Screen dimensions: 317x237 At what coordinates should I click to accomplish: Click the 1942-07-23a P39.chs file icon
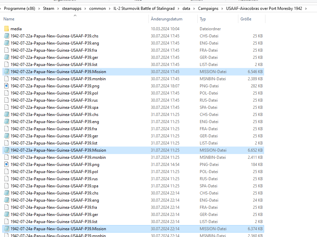6,115
